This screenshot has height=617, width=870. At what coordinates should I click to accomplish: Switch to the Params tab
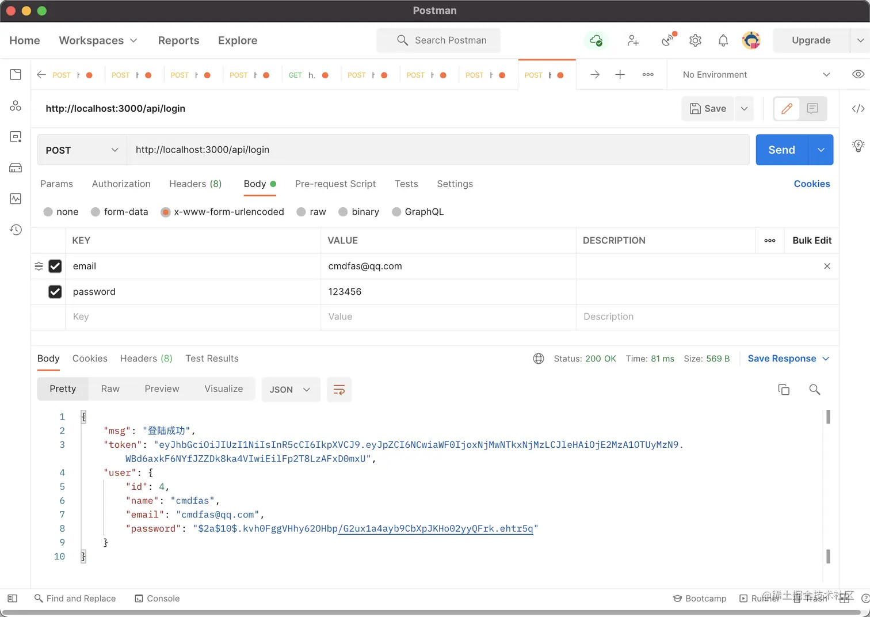(x=56, y=184)
